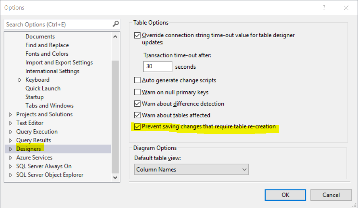Select International Settings item
The height and width of the screenshot is (208, 358).
coord(52,71)
